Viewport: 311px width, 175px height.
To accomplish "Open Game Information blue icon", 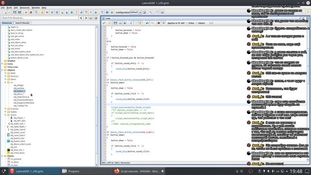I will 107,12.
